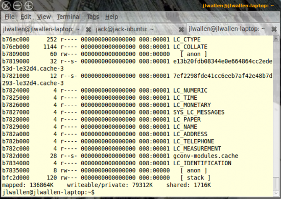Click the window minimize minus button
Image resolution: width=281 pixels, height=199 pixels.
[17, 6]
